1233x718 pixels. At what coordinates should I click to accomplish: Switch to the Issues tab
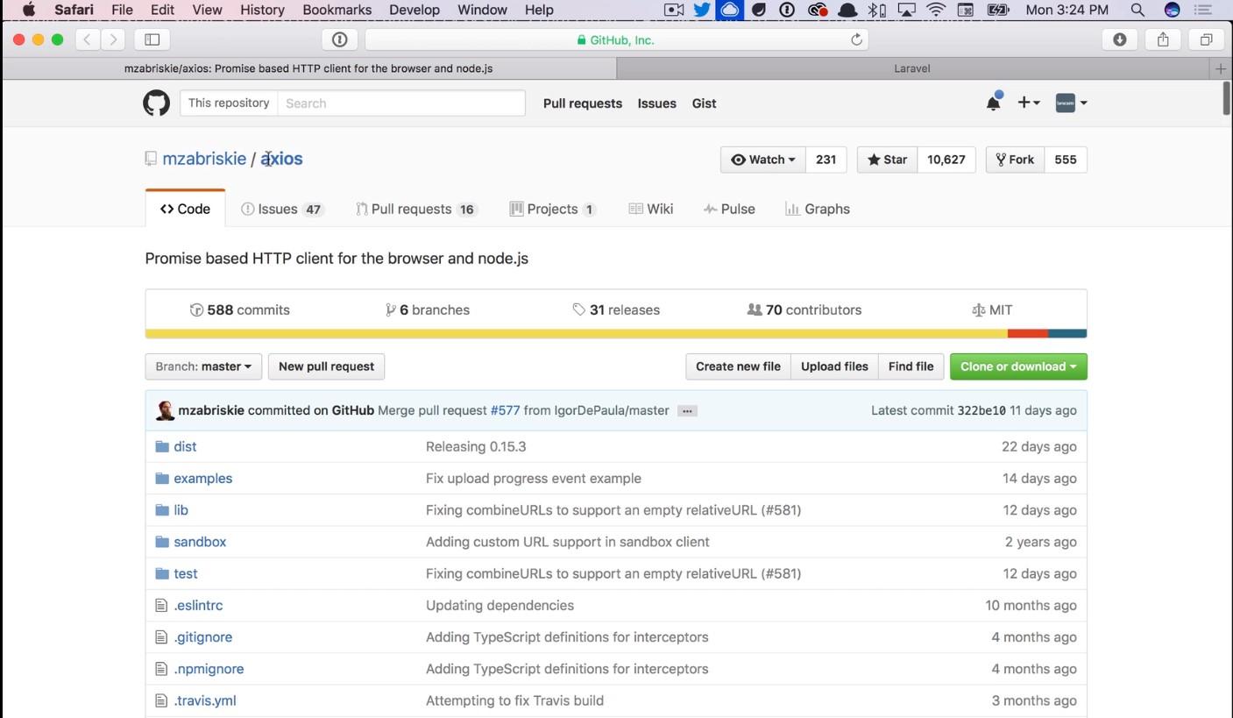click(x=281, y=210)
